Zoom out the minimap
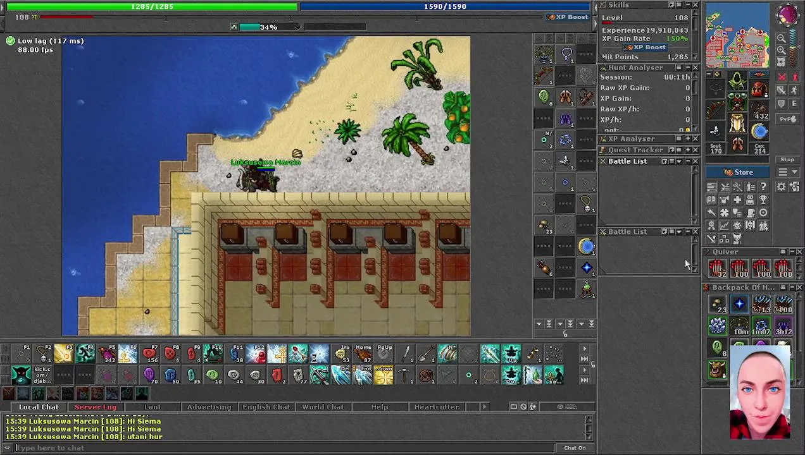 781,38
